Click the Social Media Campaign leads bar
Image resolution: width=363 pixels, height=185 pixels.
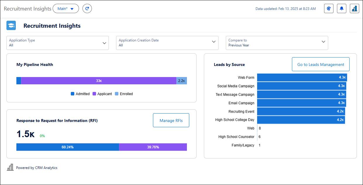(302, 86)
